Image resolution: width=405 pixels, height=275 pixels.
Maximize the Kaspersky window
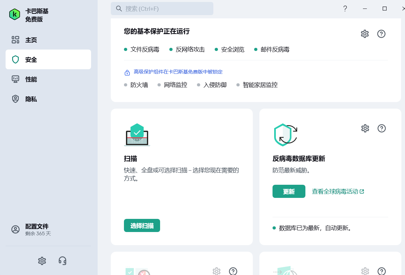point(385,9)
